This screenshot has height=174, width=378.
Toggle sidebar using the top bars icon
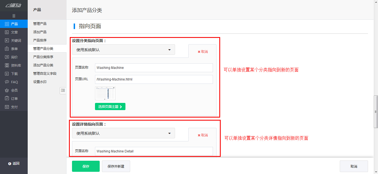[14, 16]
